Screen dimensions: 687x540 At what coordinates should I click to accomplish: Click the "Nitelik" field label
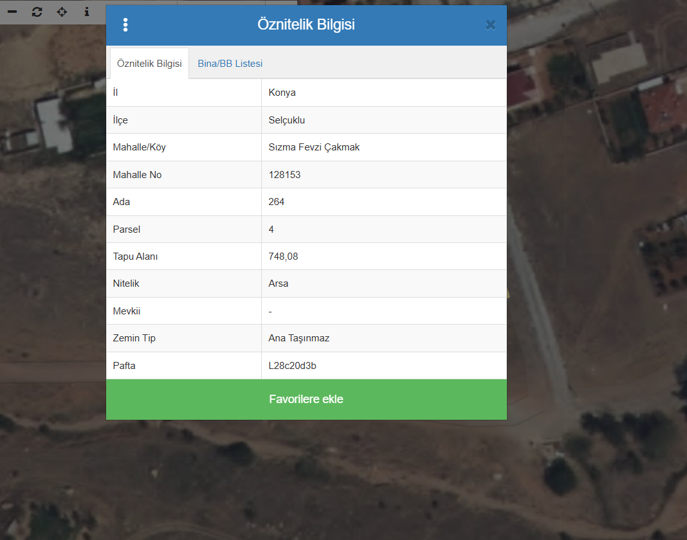pos(125,283)
